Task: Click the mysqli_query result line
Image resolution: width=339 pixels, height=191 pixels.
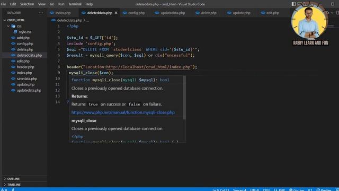Action: tap(131, 55)
